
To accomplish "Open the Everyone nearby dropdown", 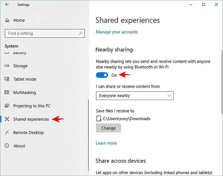I will click(135, 96).
